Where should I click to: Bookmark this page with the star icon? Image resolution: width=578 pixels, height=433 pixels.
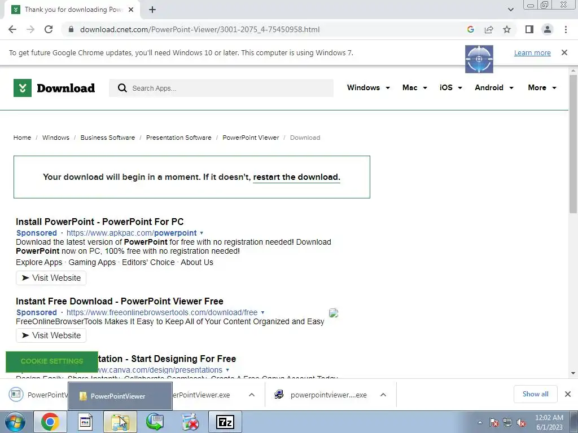[507, 29]
